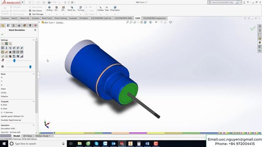
Task: Open the Motion Study 1 tab
Action: (x=43, y=136)
